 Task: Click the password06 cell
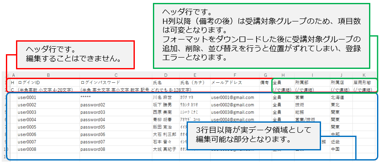(116, 134)
